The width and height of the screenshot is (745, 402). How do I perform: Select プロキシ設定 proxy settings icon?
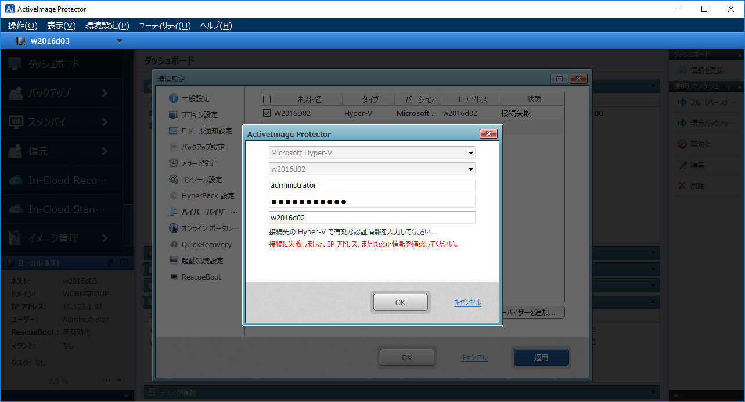(x=173, y=114)
